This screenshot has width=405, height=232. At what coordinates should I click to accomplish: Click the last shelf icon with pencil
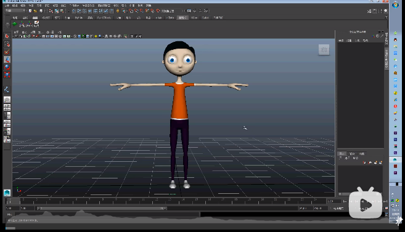point(36,24)
